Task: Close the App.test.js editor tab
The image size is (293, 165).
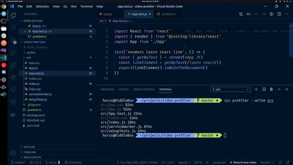Action: [x=150, y=14]
